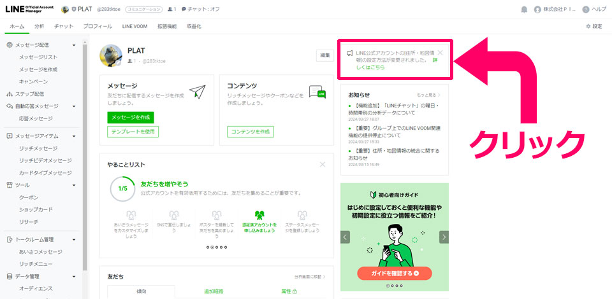Open キャンペーン in the sidebar

click(x=34, y=82)
